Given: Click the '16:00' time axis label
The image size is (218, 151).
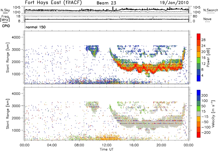Looking at the screenshot, I should [x=134, y=145].
